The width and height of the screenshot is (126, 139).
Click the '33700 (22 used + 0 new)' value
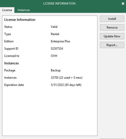(67, 78)
